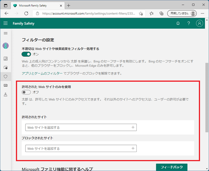
Task: Click the 同期していません profile button
Action: 182,13
